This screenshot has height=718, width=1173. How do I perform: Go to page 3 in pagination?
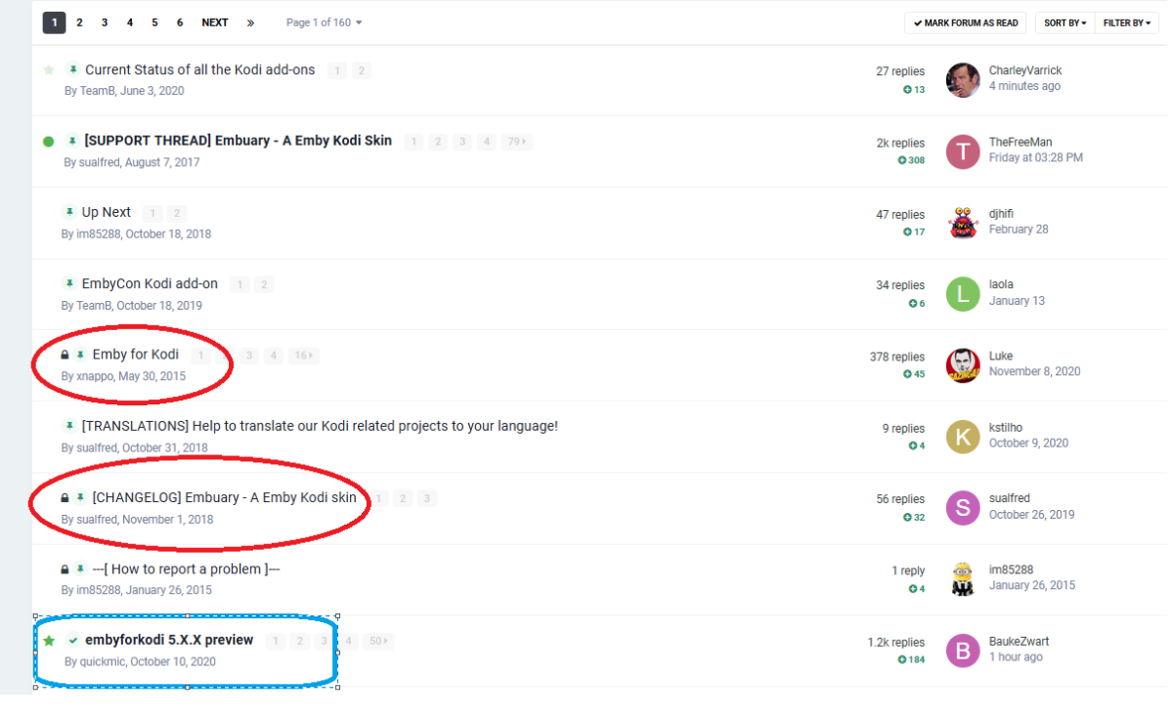tap(105, 22)
